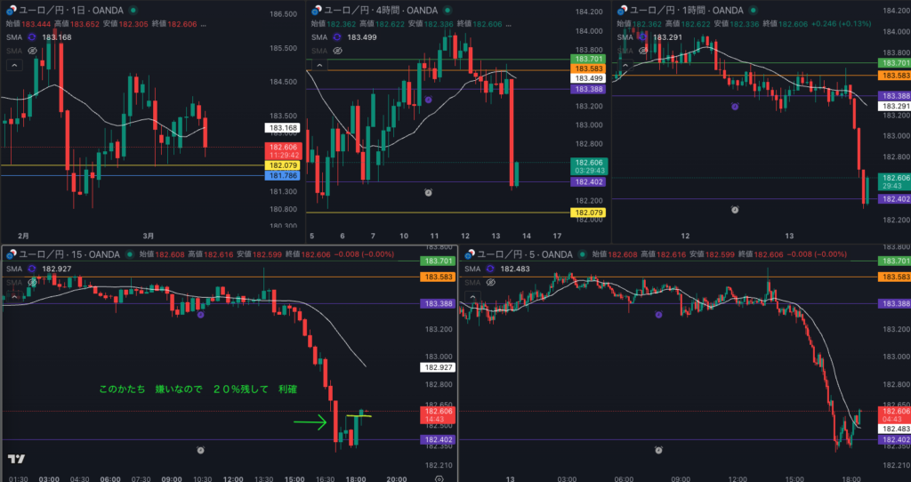This screenshot has height=482, width=911.
Task: Click yellow 182.079 price label on the 4時間 chart
Action: pyautogui.click(x=589, y=213)
